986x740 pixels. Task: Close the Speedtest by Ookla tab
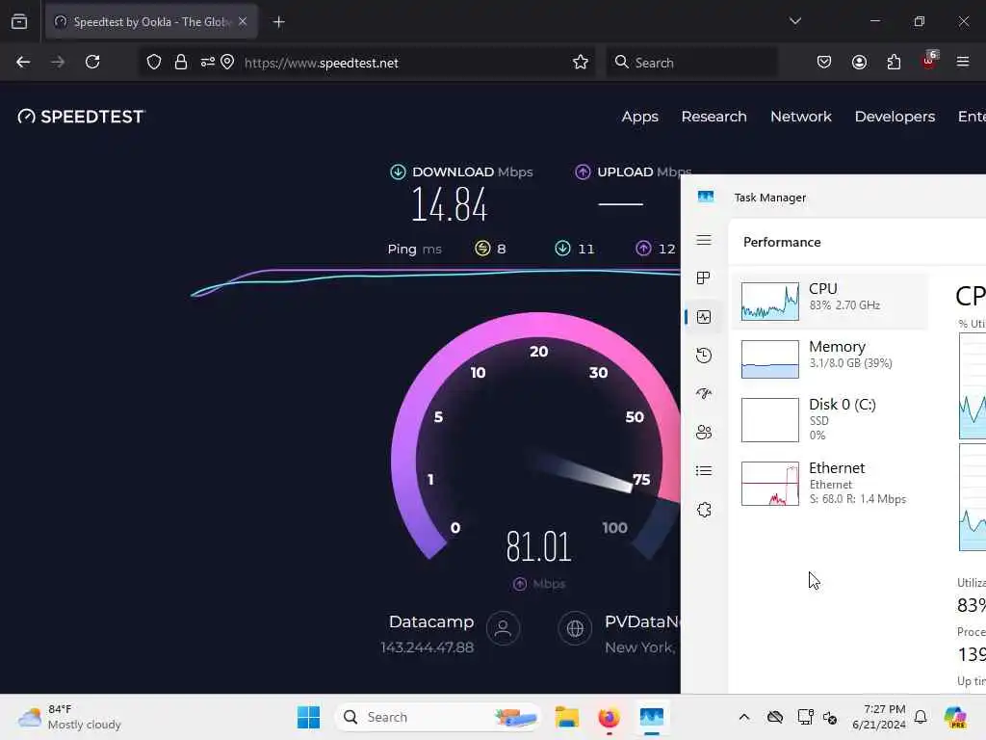tap(243, 21)
